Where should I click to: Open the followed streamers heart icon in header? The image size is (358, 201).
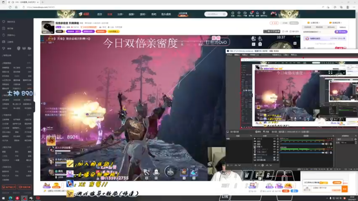[x=239, y=13]
